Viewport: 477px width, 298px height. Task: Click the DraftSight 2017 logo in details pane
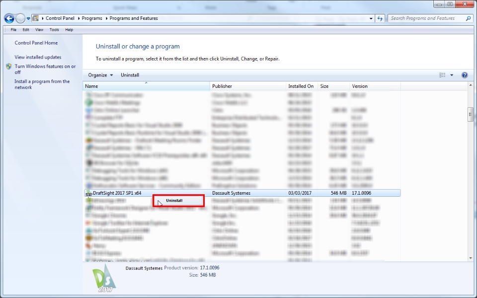(x=104, y=278)
